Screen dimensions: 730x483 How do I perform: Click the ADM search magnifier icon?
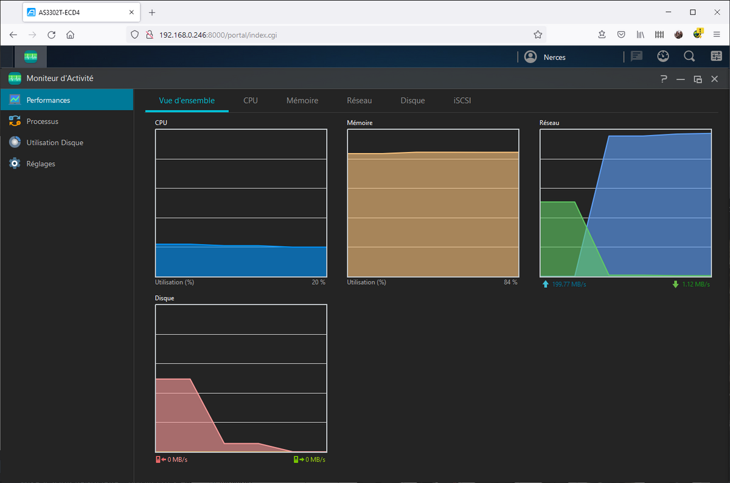(x=689, y=57)
